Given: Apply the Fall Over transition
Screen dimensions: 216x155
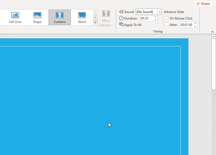Looking at the screenshot, I should click(x=15, y=17).
